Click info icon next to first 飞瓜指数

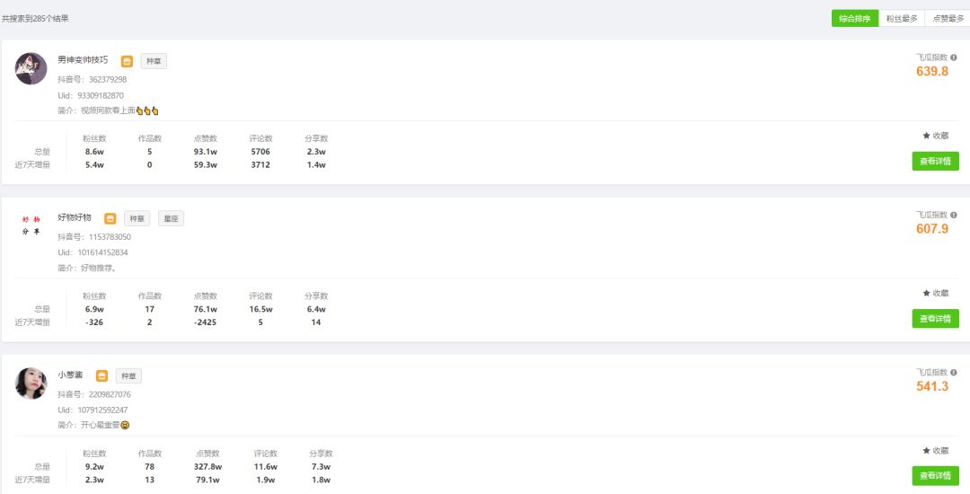tap(953, 57)
